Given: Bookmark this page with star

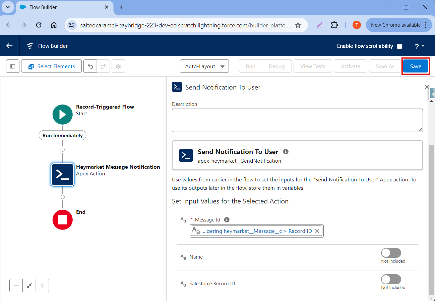Looking at the screenshot, I should click(x=298, y=25).
